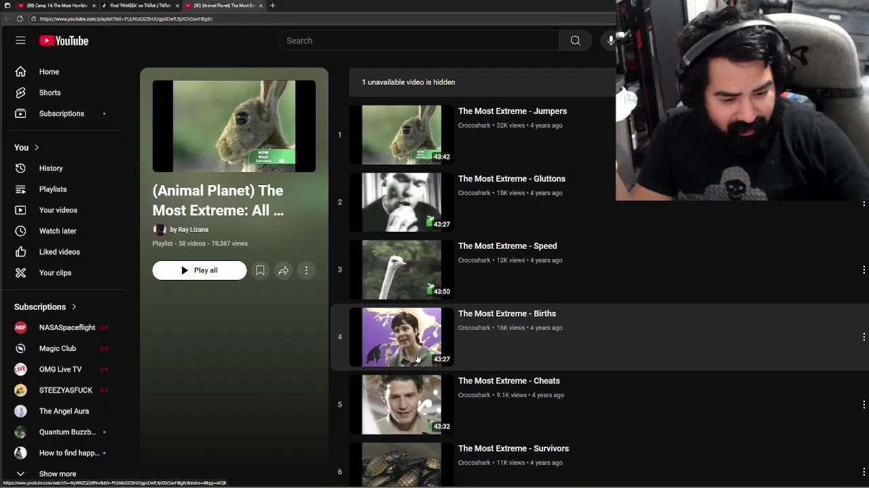Select the (Animal Planet) The Most Extreme tab
Viewport: 869px width, 488px height.
[223, 5]
